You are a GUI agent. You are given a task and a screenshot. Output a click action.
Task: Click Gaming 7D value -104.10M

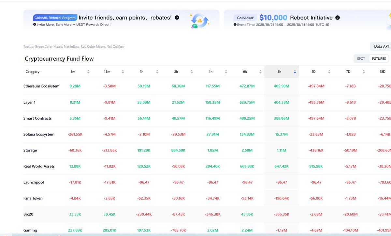(x=350, y=230)
